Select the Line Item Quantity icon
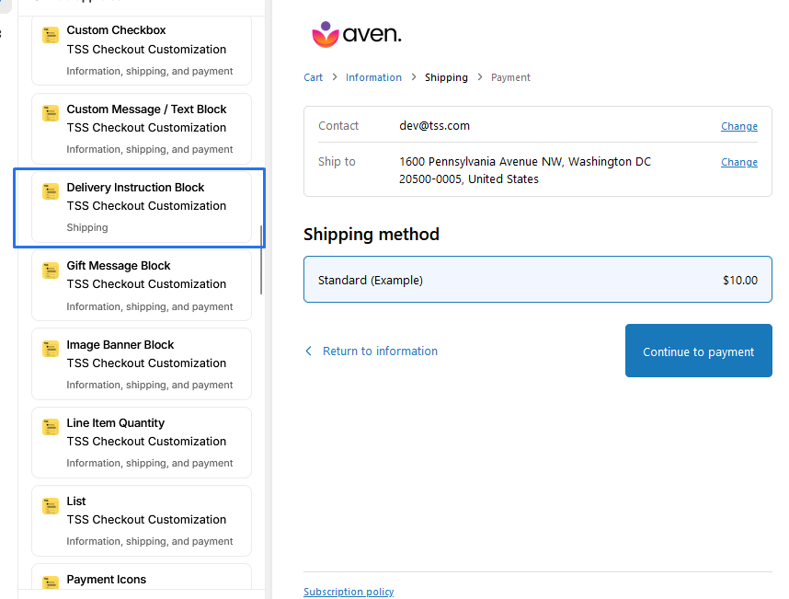Viewport: 789px width, 599px height. click(x=51, y=427)
